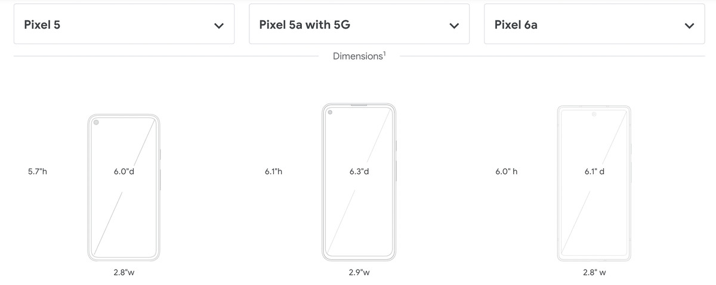The image size is (716, 285).
Task: Click the 2.9"w width label
Action: (359, 272)
